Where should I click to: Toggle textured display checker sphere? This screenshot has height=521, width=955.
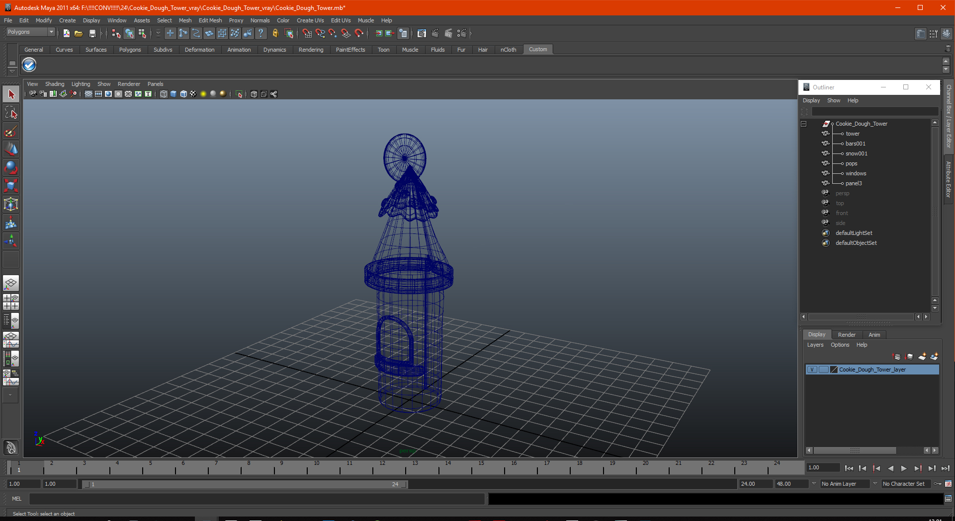pos(193,94)
